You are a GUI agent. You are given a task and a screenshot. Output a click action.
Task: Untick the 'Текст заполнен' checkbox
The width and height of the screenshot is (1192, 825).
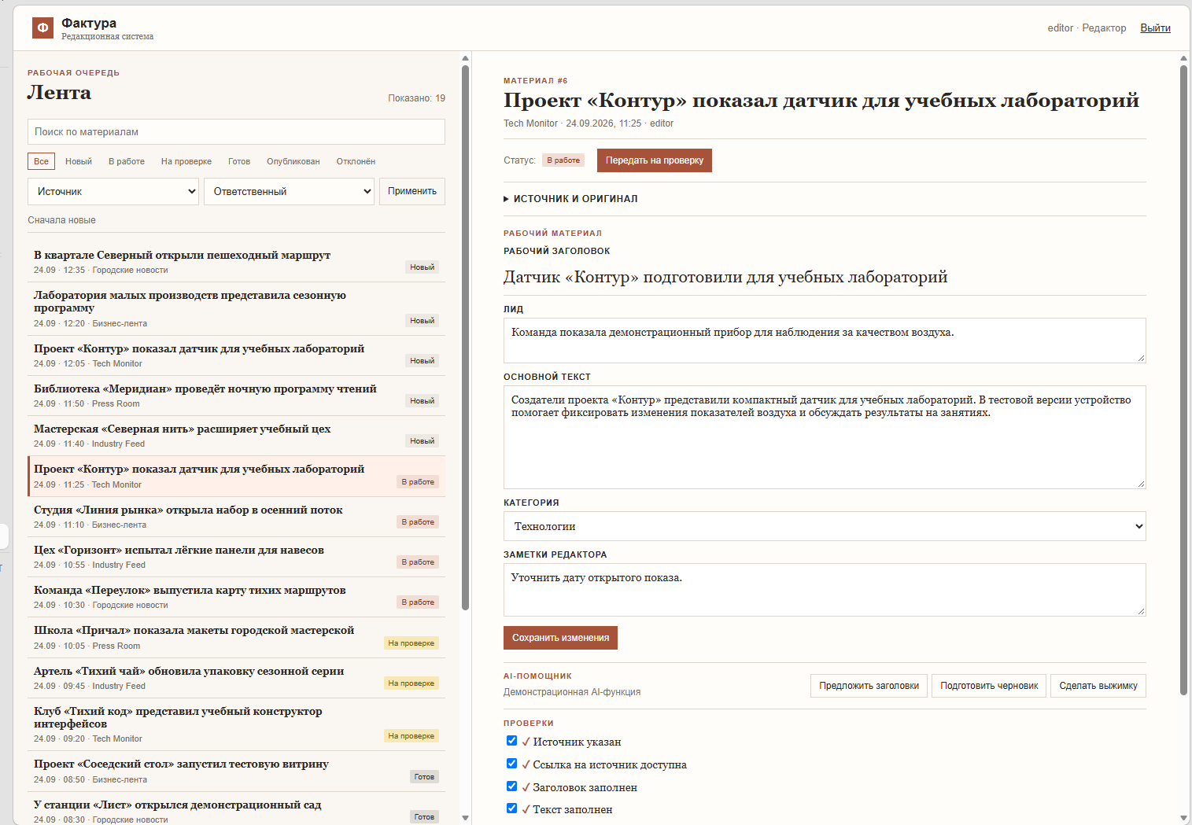[x=511, y=808]
